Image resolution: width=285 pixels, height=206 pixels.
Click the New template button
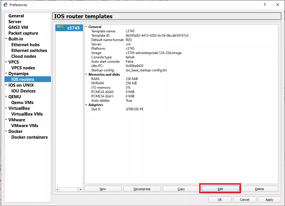[103, 189]
